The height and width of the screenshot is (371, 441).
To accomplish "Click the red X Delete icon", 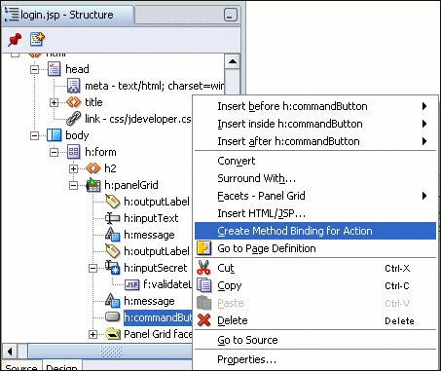I will [203, 320].
